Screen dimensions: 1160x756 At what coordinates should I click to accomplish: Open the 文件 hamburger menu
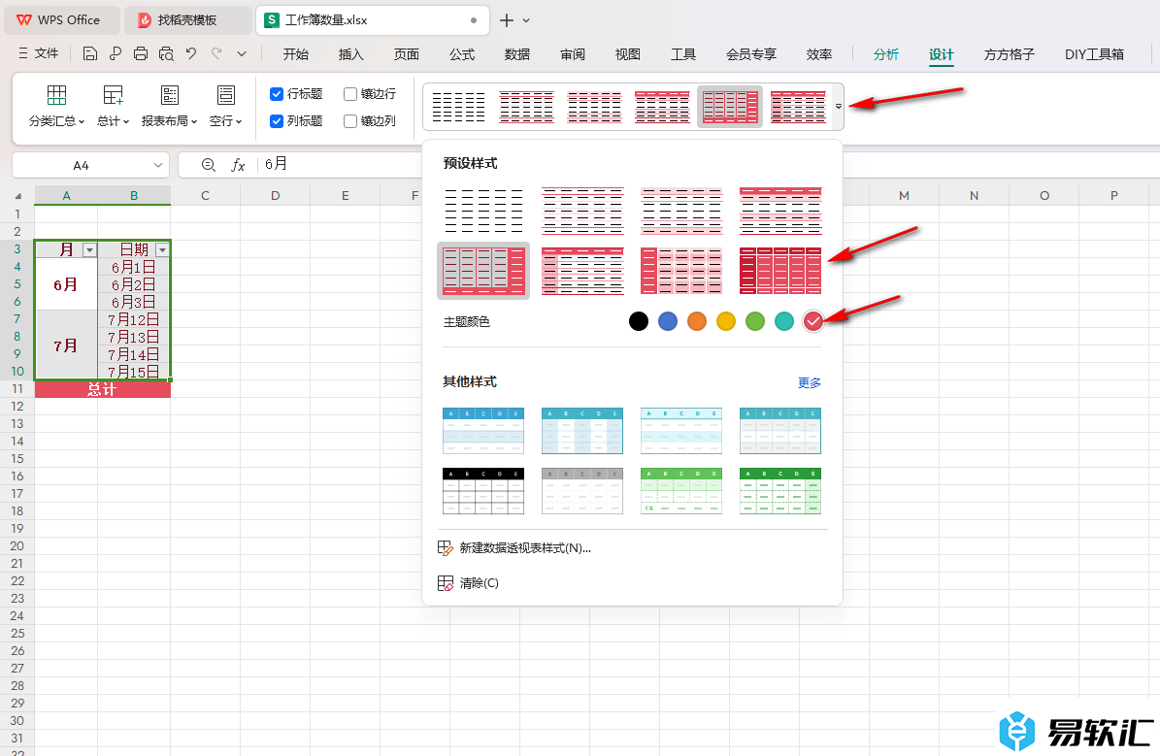pos(38,53)
